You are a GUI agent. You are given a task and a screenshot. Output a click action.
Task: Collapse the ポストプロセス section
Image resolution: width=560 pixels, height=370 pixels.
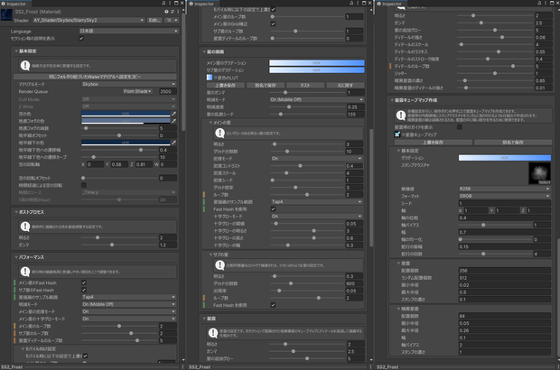point(16,212)
